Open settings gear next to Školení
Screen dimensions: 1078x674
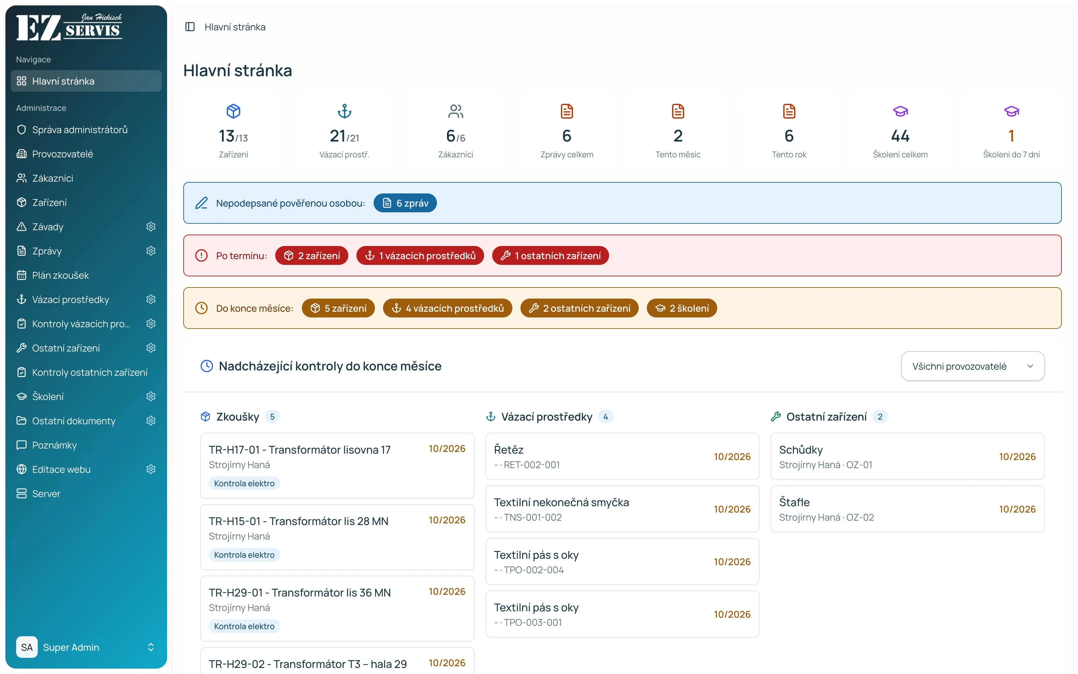151,396
